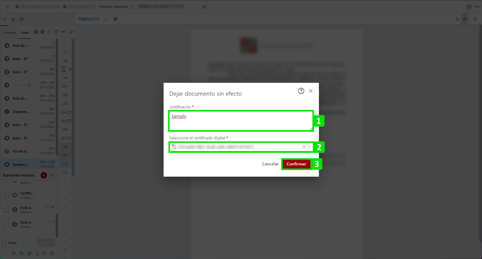Image resolution: width=482 pixels, height=259 pixels.
Task: Star Página 210 as favorite
Action: click(x=105, y=19)
